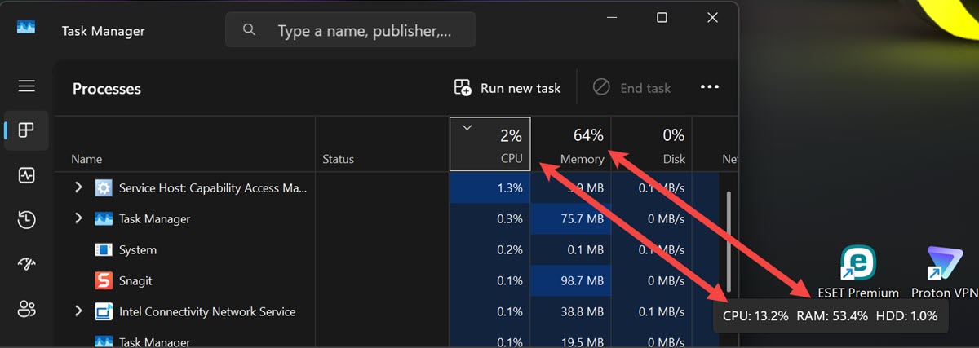This screenshot has height=348, width=979.
Task: Open the three-dot more options menu
Action: (x=709, y=87)
